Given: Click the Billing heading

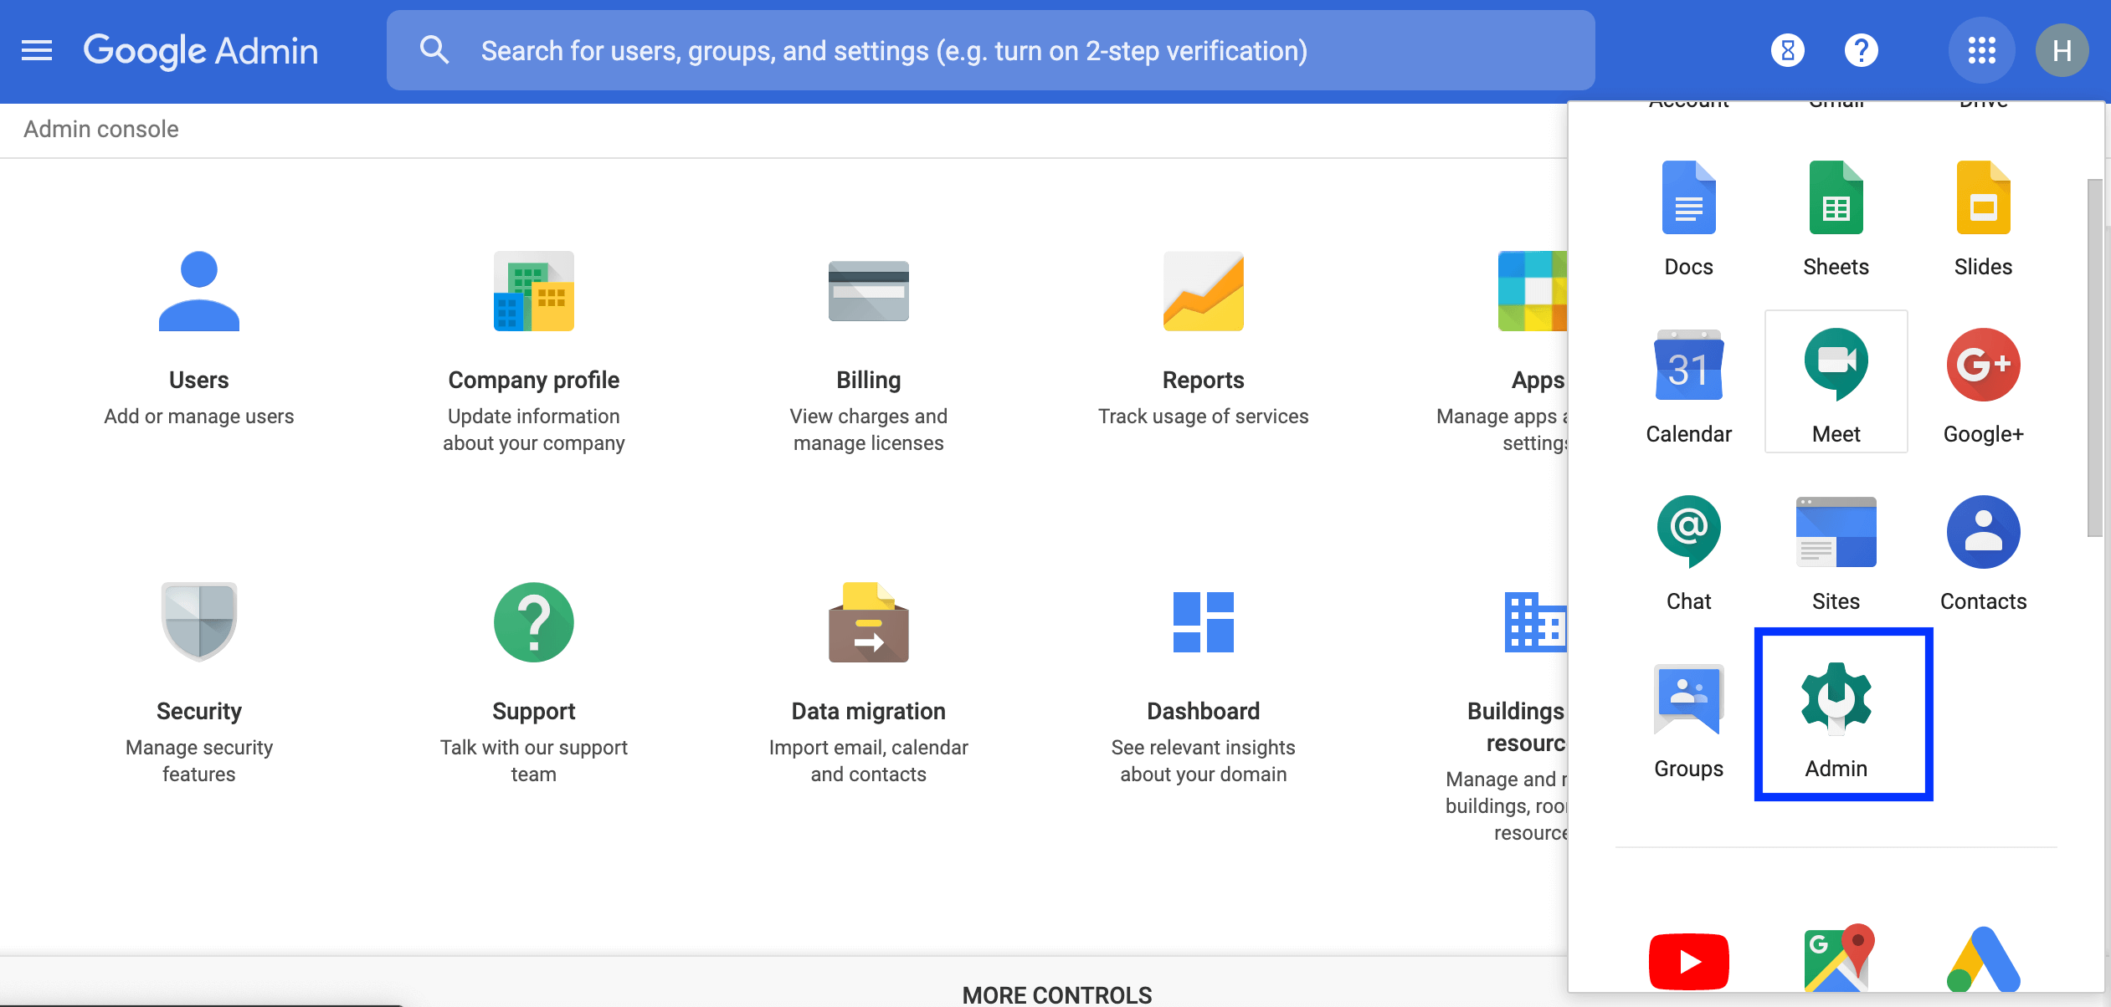Looking at the screenshot, I should tap(869, 380).
